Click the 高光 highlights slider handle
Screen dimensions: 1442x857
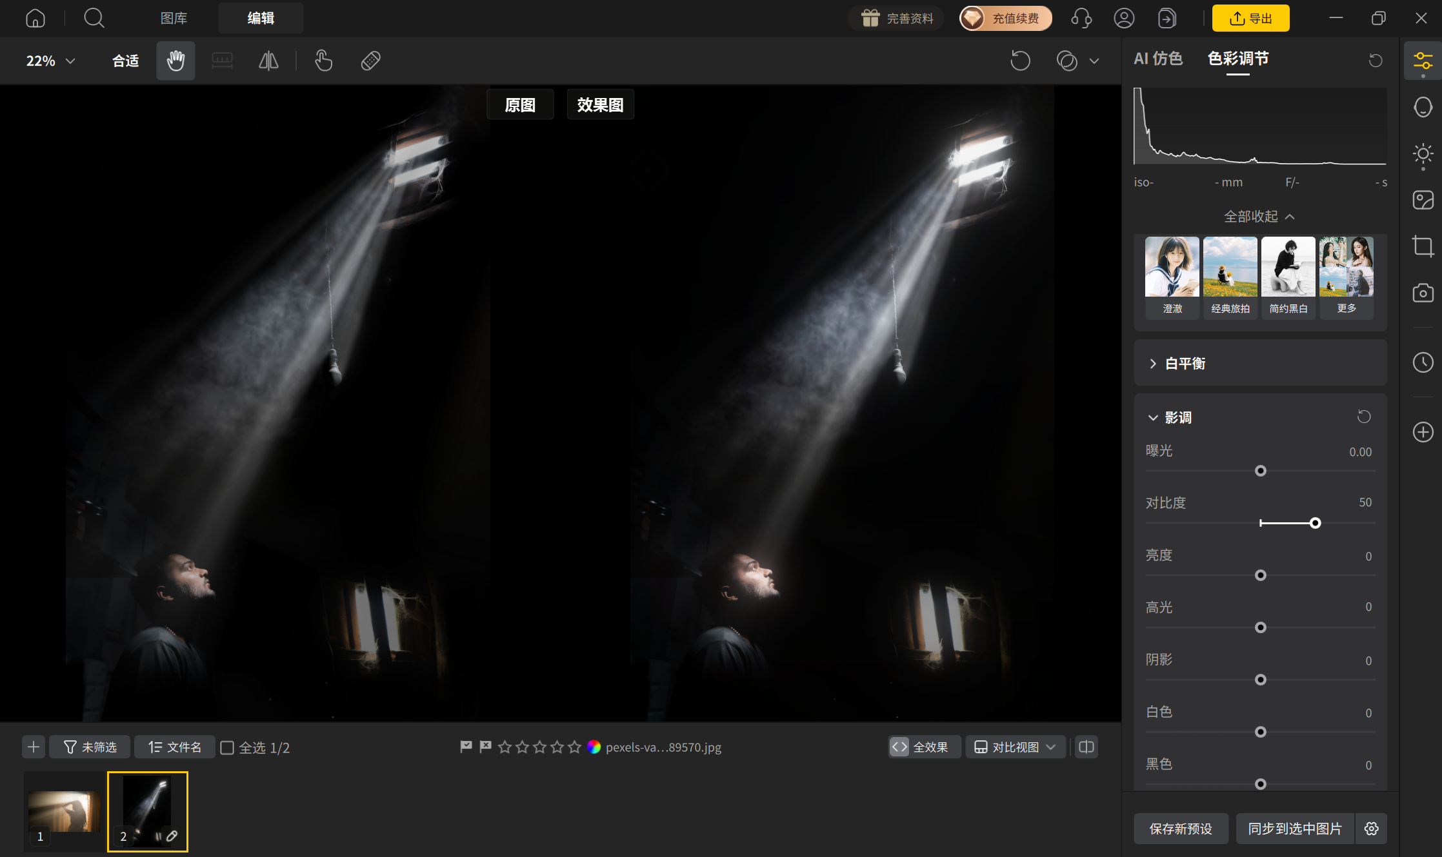click(1260, 627)
